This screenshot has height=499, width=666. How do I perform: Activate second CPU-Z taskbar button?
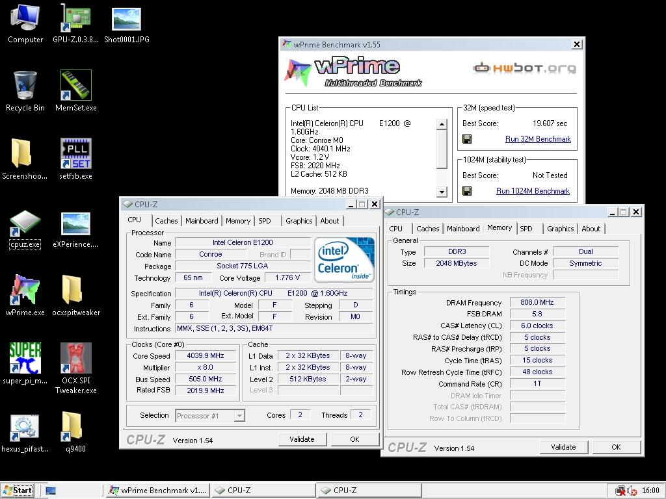coord(369,491)
